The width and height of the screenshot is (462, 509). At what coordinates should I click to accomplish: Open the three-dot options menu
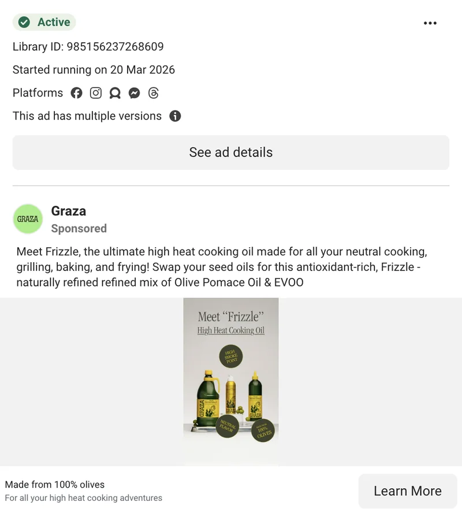430,23
